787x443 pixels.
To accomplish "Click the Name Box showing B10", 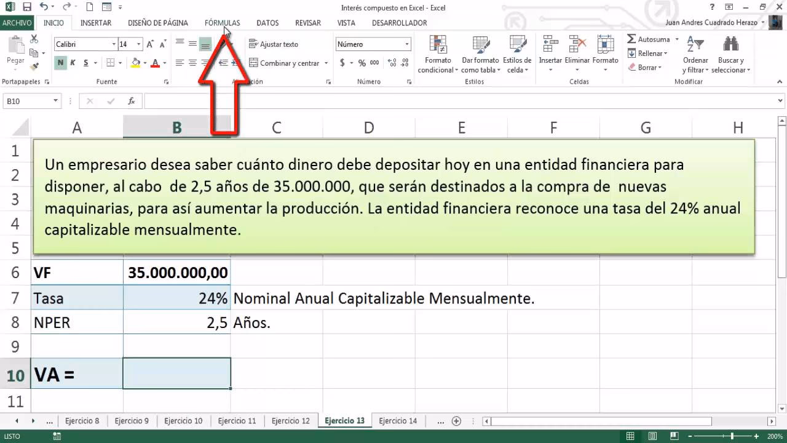I will (x=28, y=100).
